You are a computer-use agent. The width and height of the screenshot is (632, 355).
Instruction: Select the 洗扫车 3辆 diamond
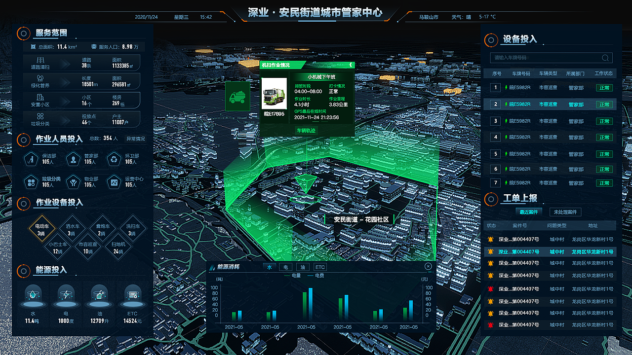[133, 229]
